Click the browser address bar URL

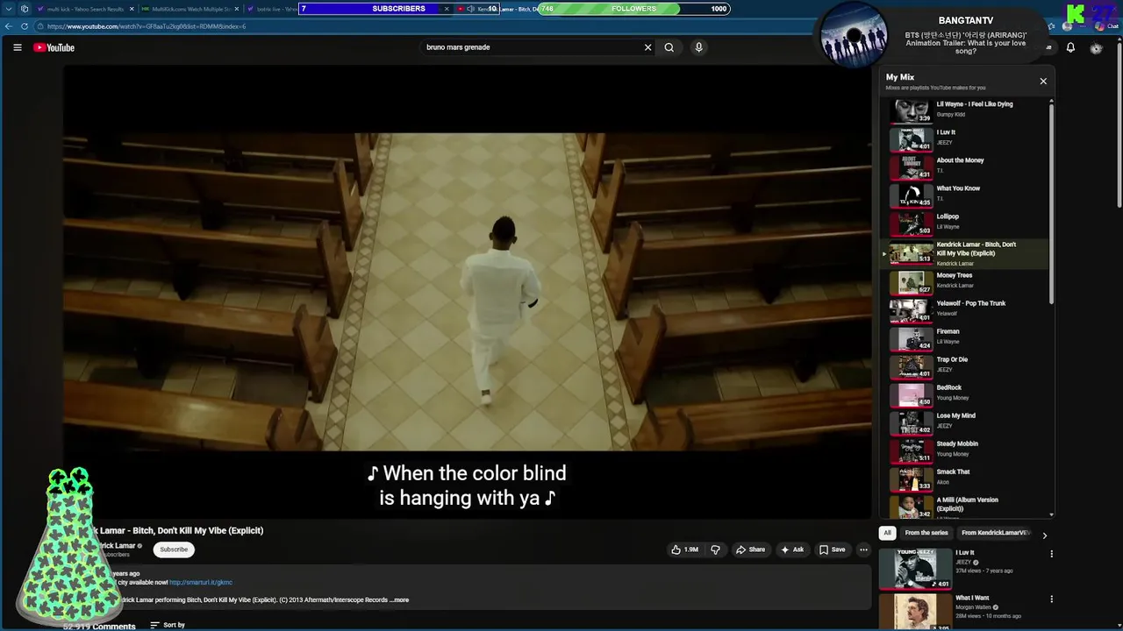[x=147, y=26]
